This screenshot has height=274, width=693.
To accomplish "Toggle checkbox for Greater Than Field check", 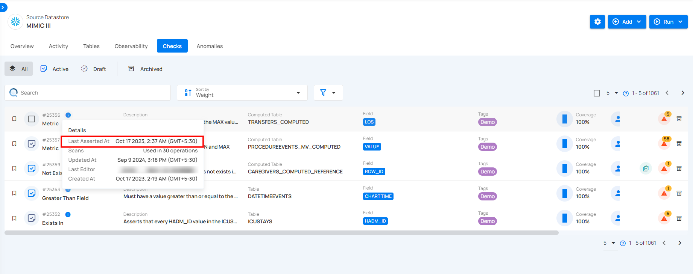I will coord(32,193).
